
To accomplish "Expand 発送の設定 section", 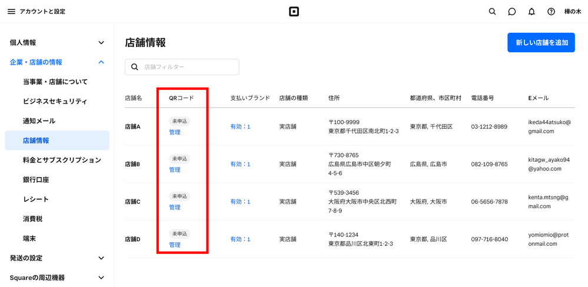I will tap(57, 258).
